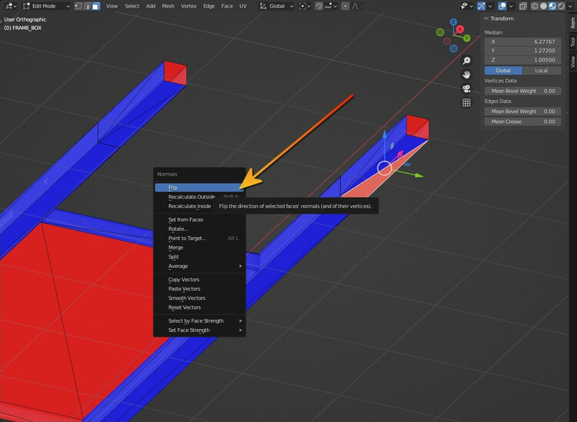
Task: Click the green Y axis gizmo ball
Action: [467, 38]
